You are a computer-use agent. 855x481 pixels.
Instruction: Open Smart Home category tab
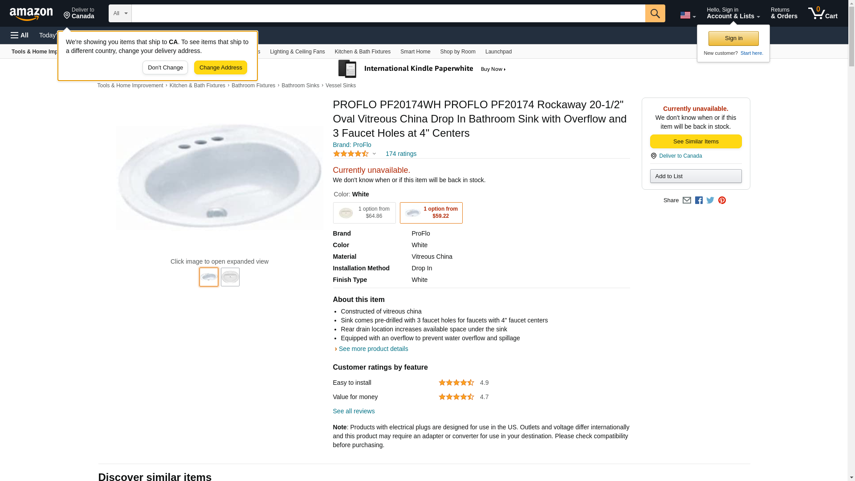415,52
